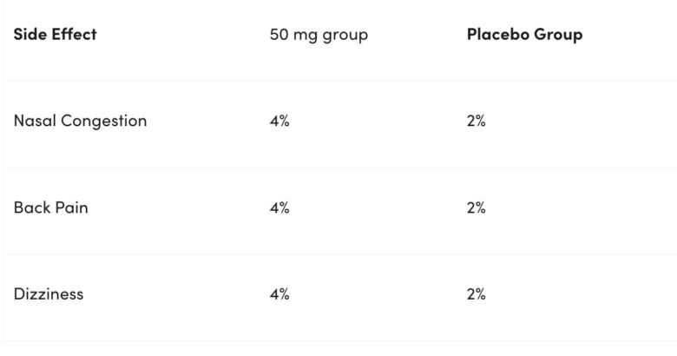Click the 2% placebo value for Dizziness
Screen dimensions: 677x356
[476, 293]
